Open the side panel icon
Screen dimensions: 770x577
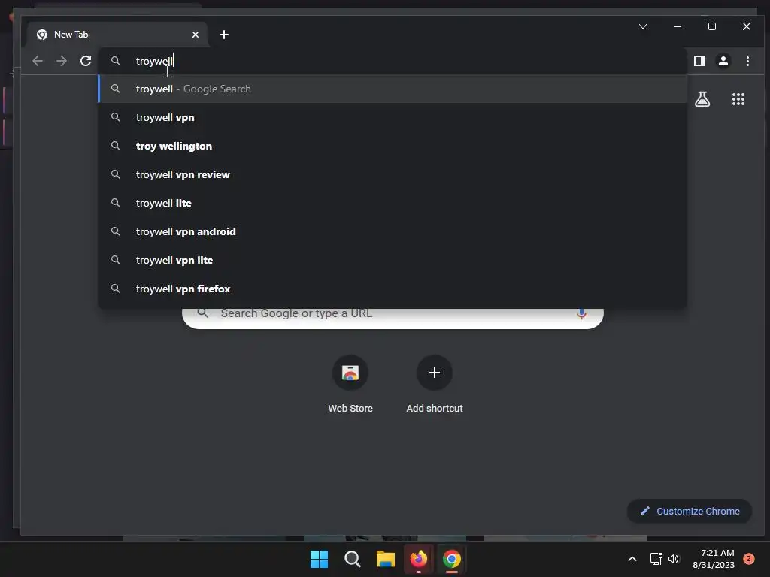tap(699, 61)
